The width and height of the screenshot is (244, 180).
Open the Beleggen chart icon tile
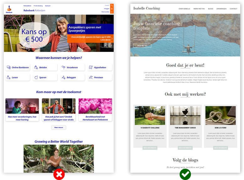63,77
